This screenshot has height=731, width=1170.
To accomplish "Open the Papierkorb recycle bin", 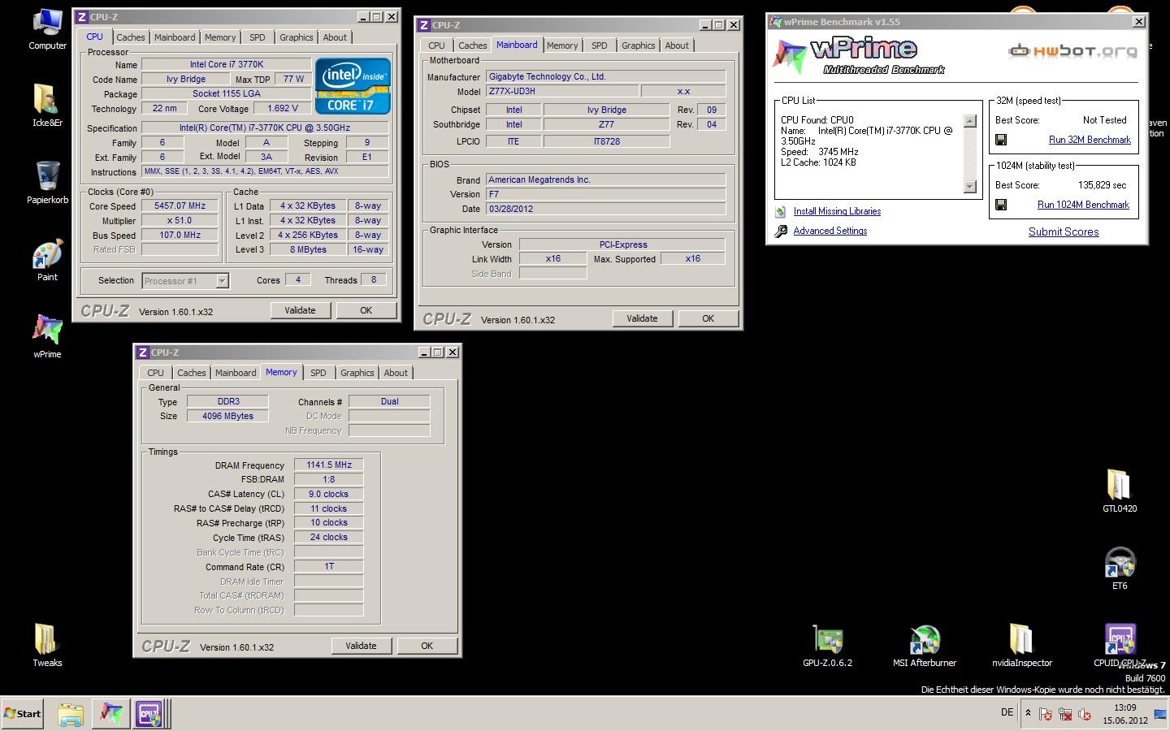I will click(x=47, y=183).
